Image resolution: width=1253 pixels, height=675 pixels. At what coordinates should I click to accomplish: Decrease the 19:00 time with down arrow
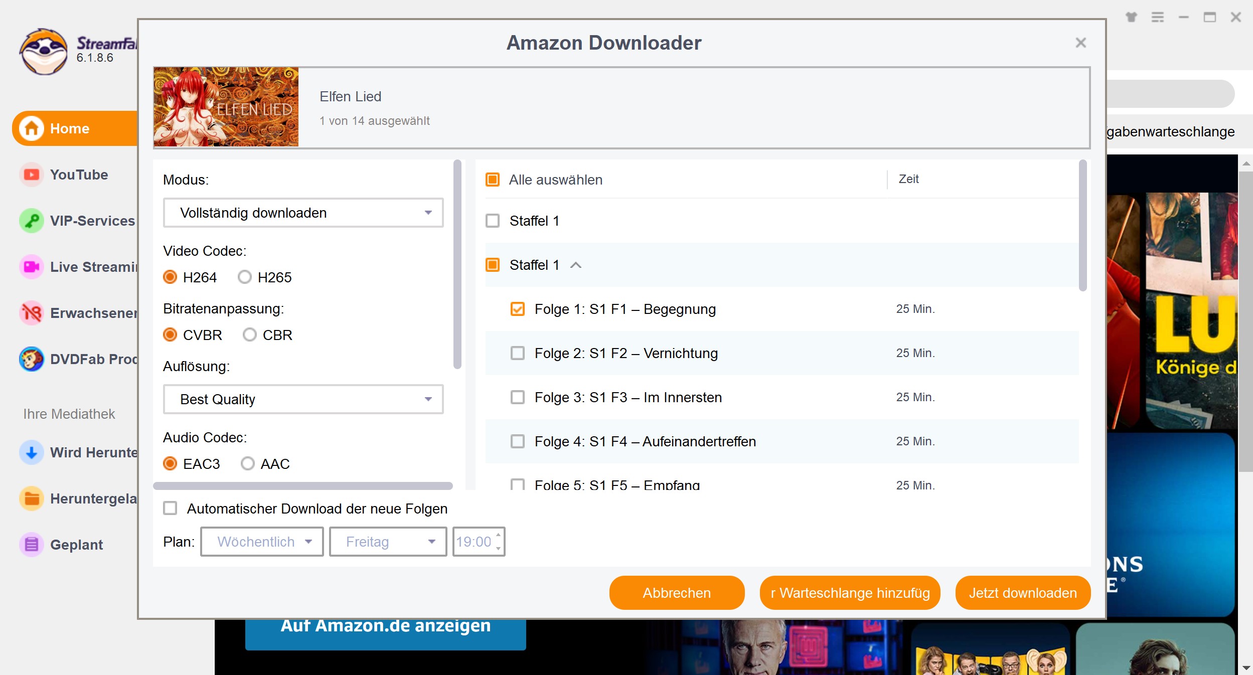coord(498,548)
